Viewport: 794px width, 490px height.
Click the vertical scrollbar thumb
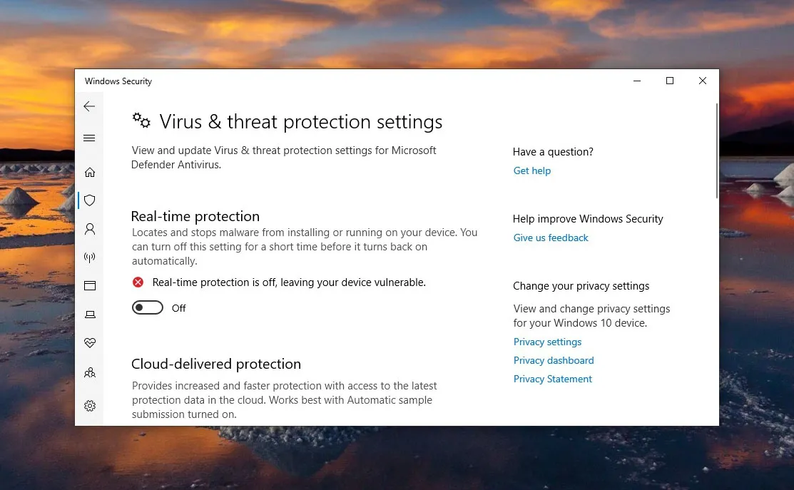click(x=716, y=150)
